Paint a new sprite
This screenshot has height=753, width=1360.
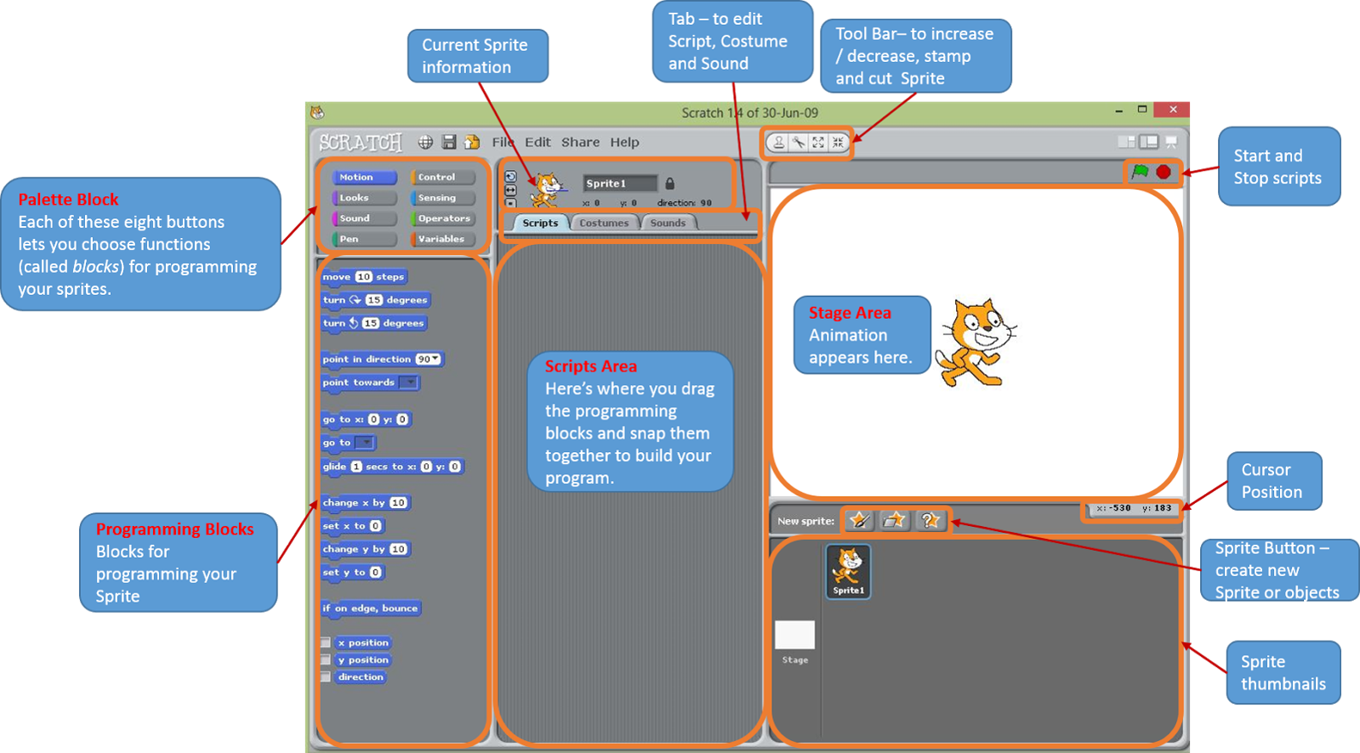(x=860, y=520)
